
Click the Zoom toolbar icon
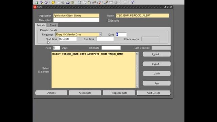point(111,2)
